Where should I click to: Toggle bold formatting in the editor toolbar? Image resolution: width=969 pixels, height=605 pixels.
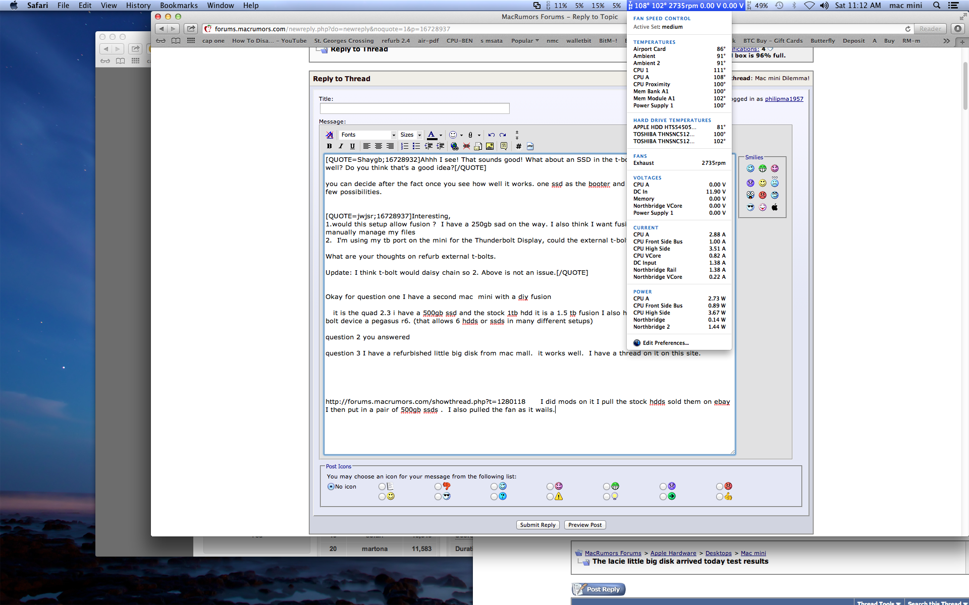click(329, 146)
